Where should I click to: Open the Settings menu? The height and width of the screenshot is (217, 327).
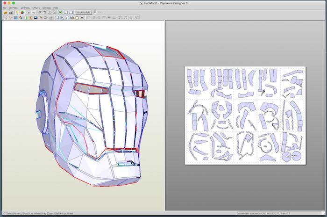pyautogui.click(x=47, y=8)
